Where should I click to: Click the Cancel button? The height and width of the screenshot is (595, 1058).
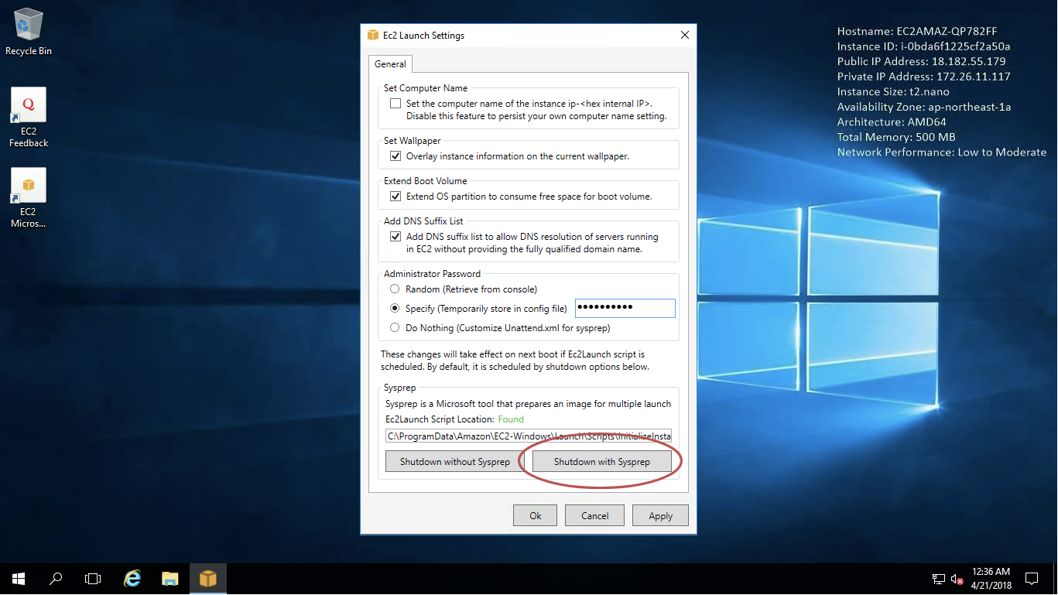click(594, 516)
